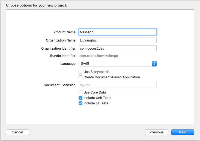Open the Language popup showing Swift
Viewport: 200px width, 141px height.
[118, 63]
